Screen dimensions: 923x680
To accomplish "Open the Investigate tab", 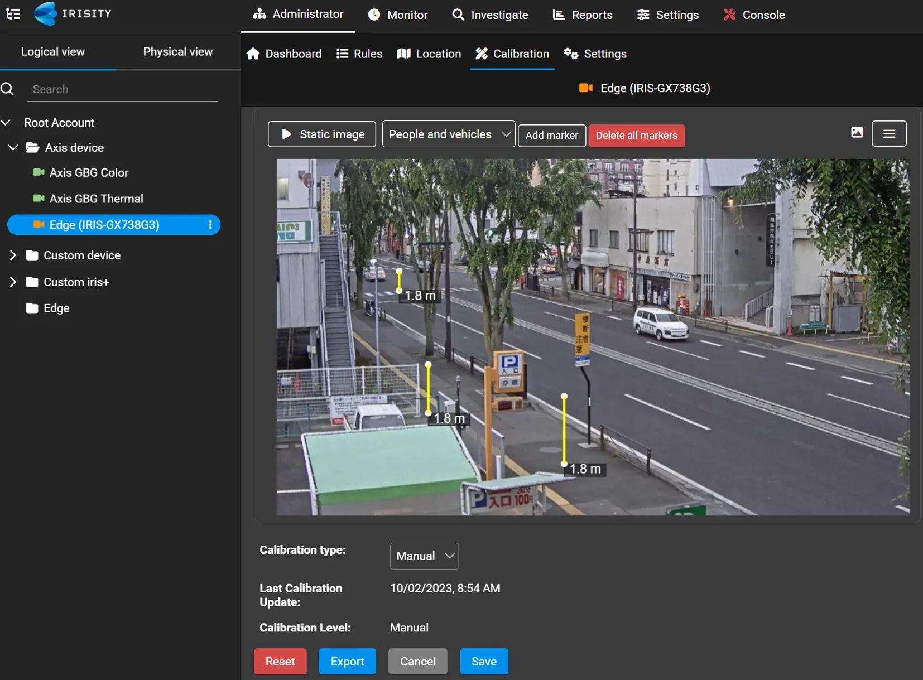I will [x=490, y=15].
